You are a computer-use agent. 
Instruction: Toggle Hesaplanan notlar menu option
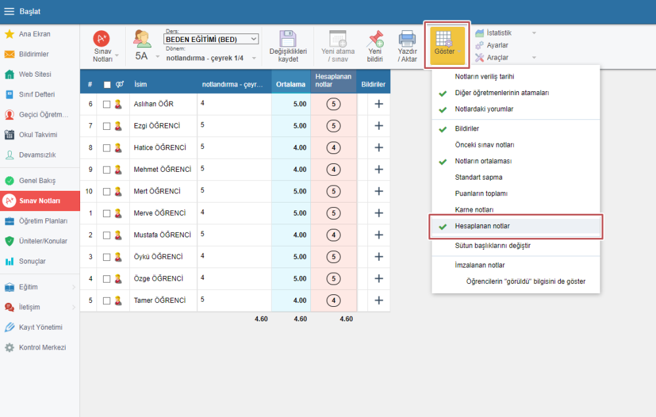482,226
